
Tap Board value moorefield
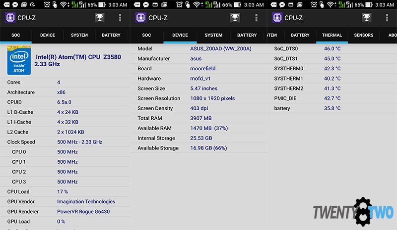pyautogui.click(x=203, y=68)
